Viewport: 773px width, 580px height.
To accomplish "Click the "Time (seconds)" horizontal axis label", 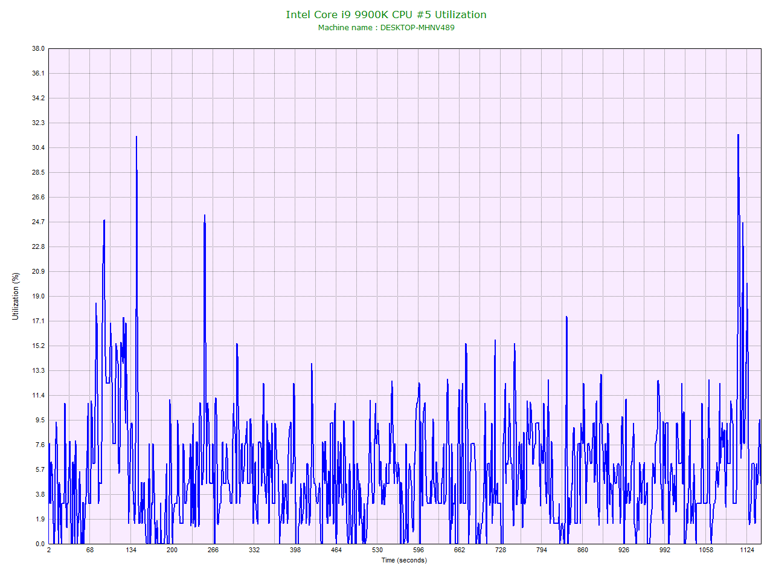I will point(404,560).
